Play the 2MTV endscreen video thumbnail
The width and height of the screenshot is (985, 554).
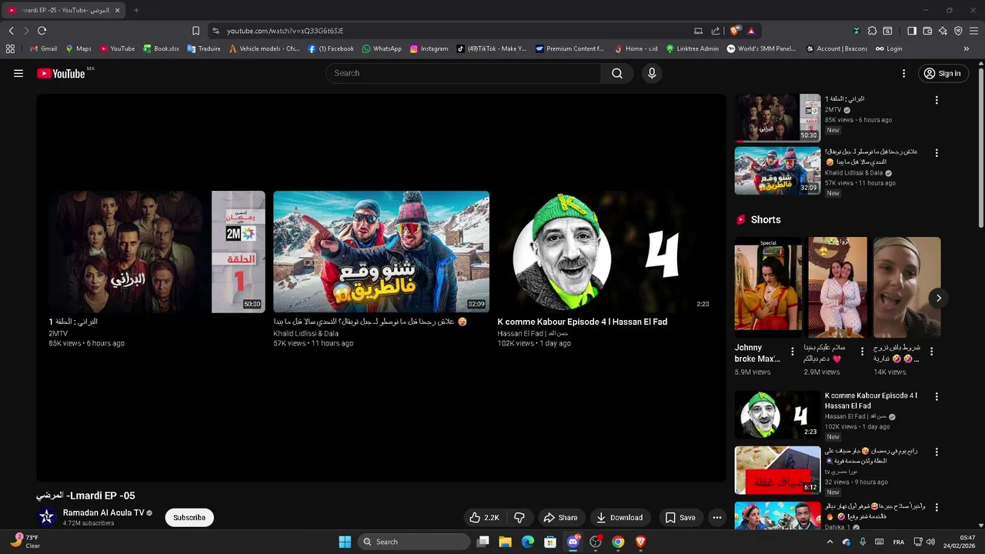click(157, 252)
